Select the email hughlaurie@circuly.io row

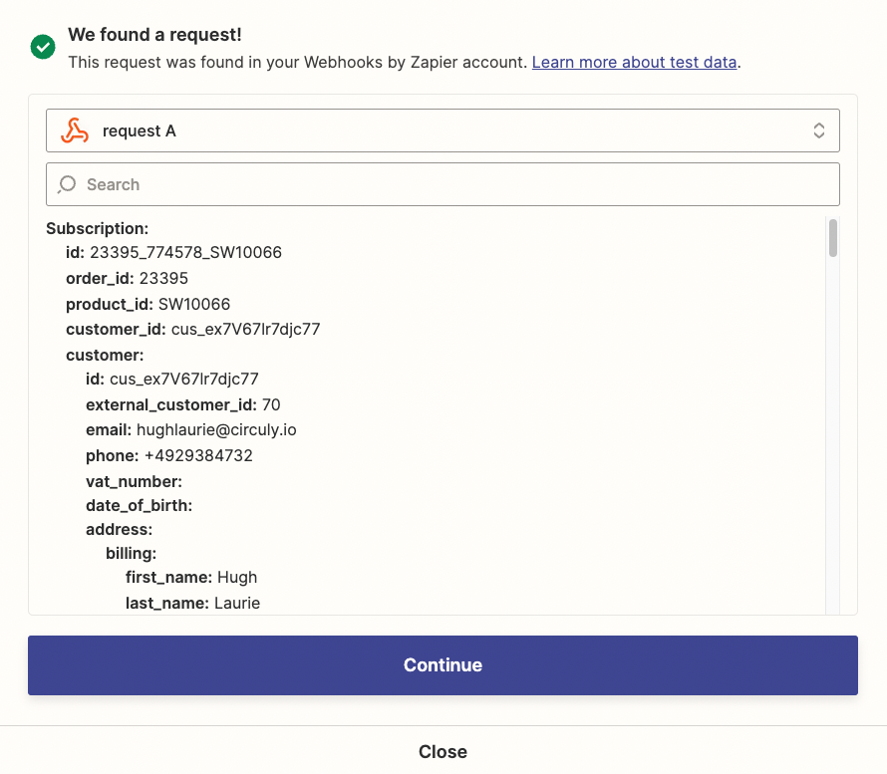pyautogui.click(x=191, y=429)
